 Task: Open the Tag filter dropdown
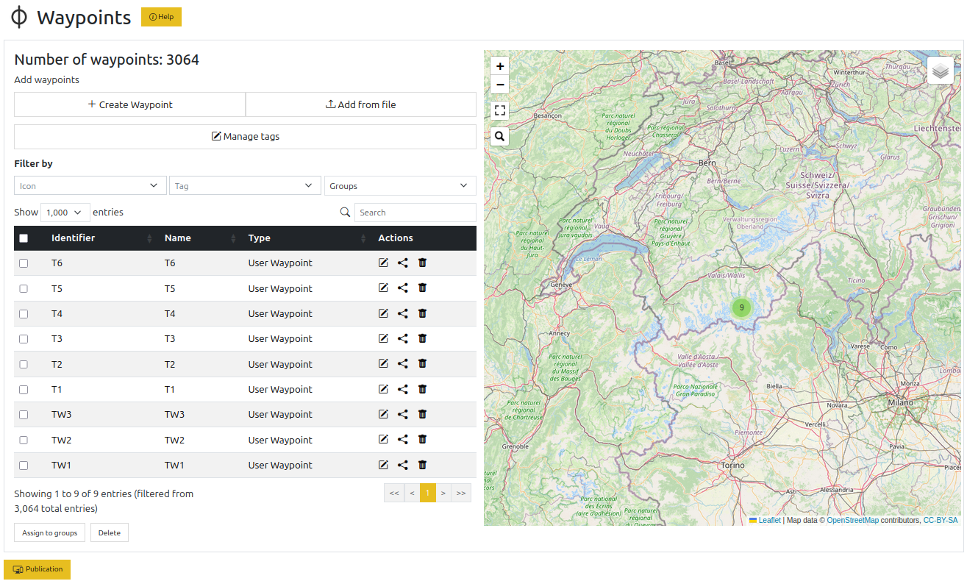(x=245, y=186)
